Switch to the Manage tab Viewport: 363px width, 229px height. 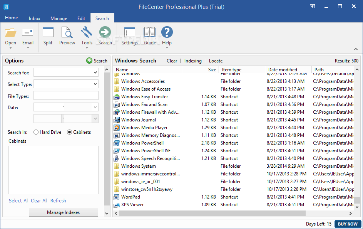coord(59,18)
